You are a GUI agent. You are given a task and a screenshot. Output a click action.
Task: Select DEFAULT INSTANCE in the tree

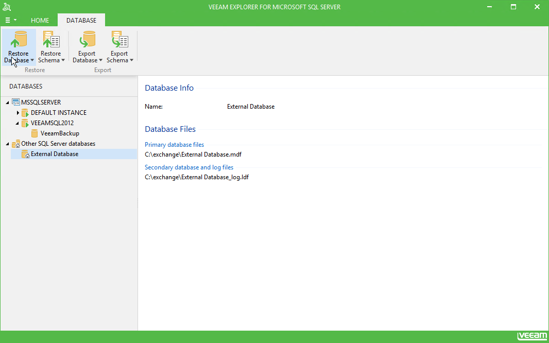59,113
